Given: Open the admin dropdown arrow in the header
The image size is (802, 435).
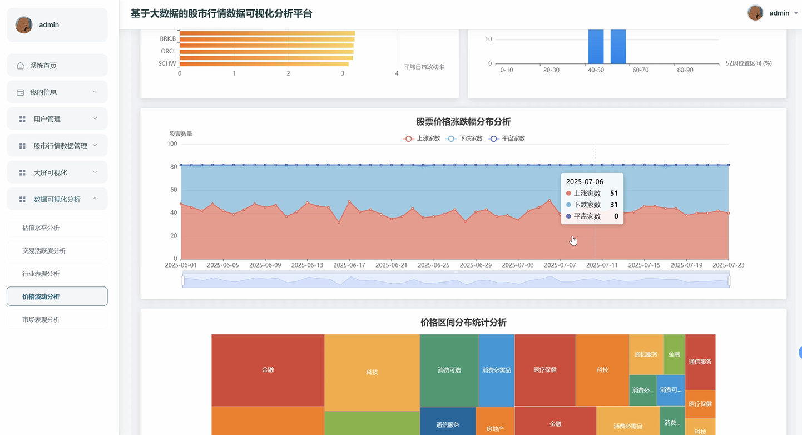Looking at the screenshot, I should [x=796, y=13].
